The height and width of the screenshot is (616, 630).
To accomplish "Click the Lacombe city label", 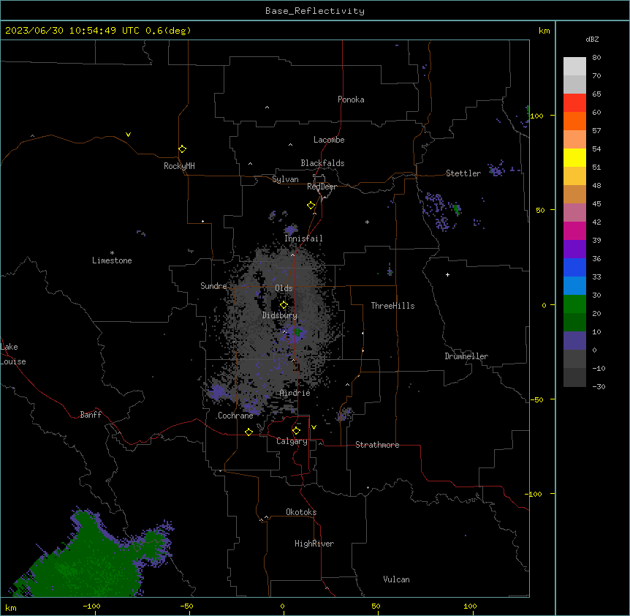I will [329, 140].
